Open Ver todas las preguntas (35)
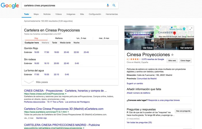The image size is (202, 129). [x=139, y=122]
